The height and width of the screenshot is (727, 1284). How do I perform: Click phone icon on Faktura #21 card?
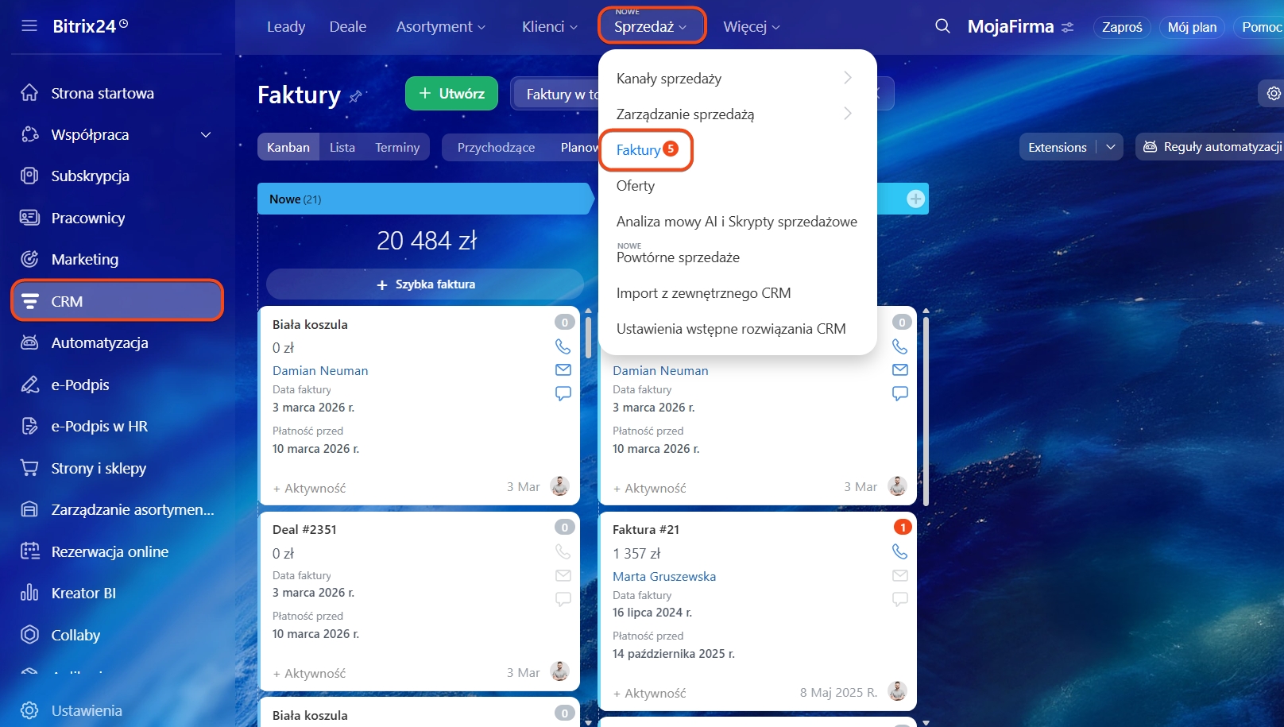tap(899, 551)
